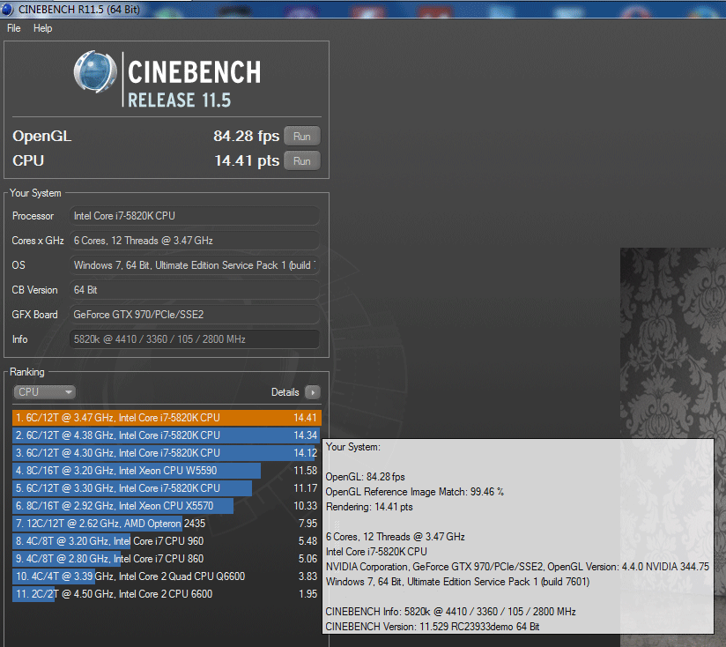Screen dimensions: 726x647
Task: Open the Help menu
Action: pos(42,28)
